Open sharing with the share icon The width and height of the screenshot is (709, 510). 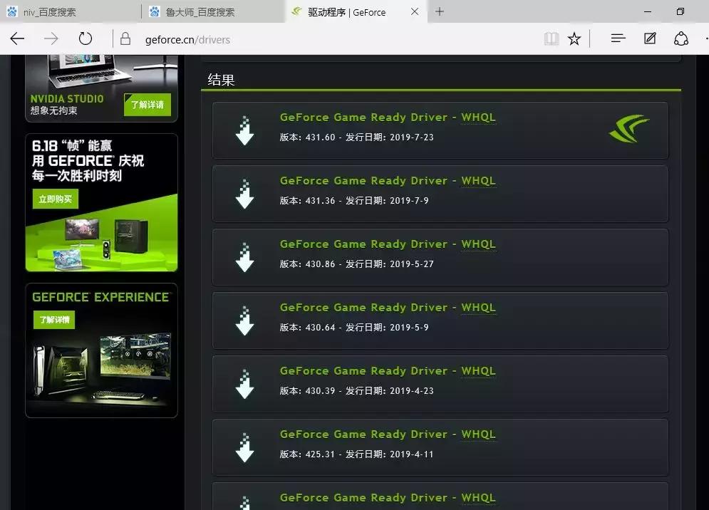point(681,38)
